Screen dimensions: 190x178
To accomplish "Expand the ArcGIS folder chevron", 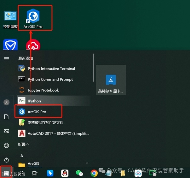I will (87, 163).
